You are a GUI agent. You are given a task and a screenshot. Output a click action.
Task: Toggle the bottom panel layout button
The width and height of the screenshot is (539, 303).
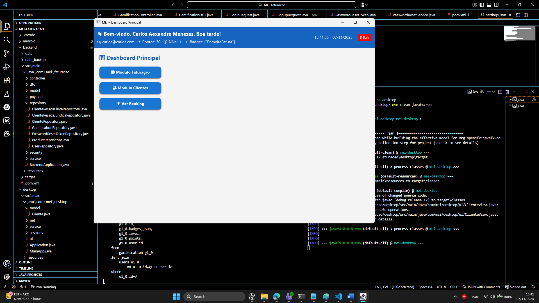click(489, 5)
